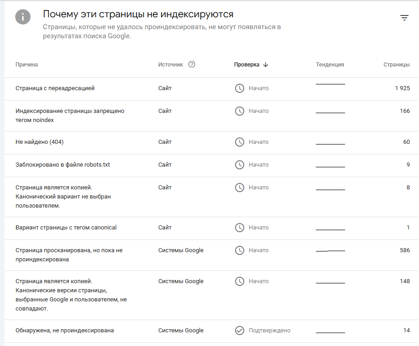Open the filter rows icon
The width and height of the screenshot is (419, 346).
click(x=404, y=18)
